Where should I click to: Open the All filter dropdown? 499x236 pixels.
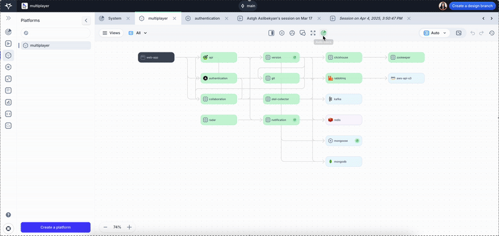[x=138, y=33]
